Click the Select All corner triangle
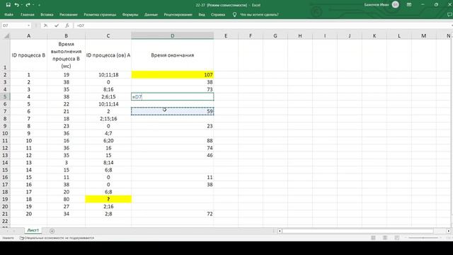Screen dimensions: 453x255 click(6, 36)
